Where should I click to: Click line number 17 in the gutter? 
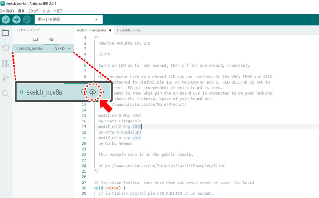84,127
